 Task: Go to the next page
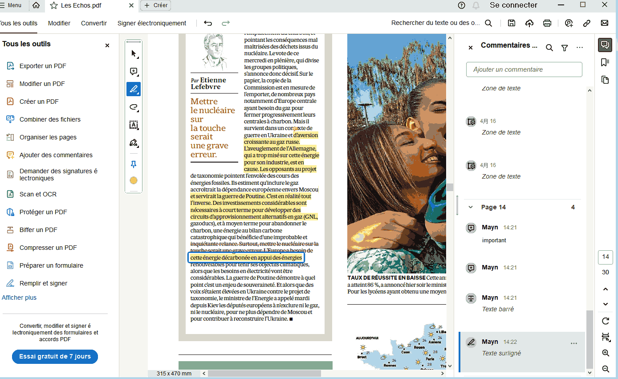[x=606, y=304]
